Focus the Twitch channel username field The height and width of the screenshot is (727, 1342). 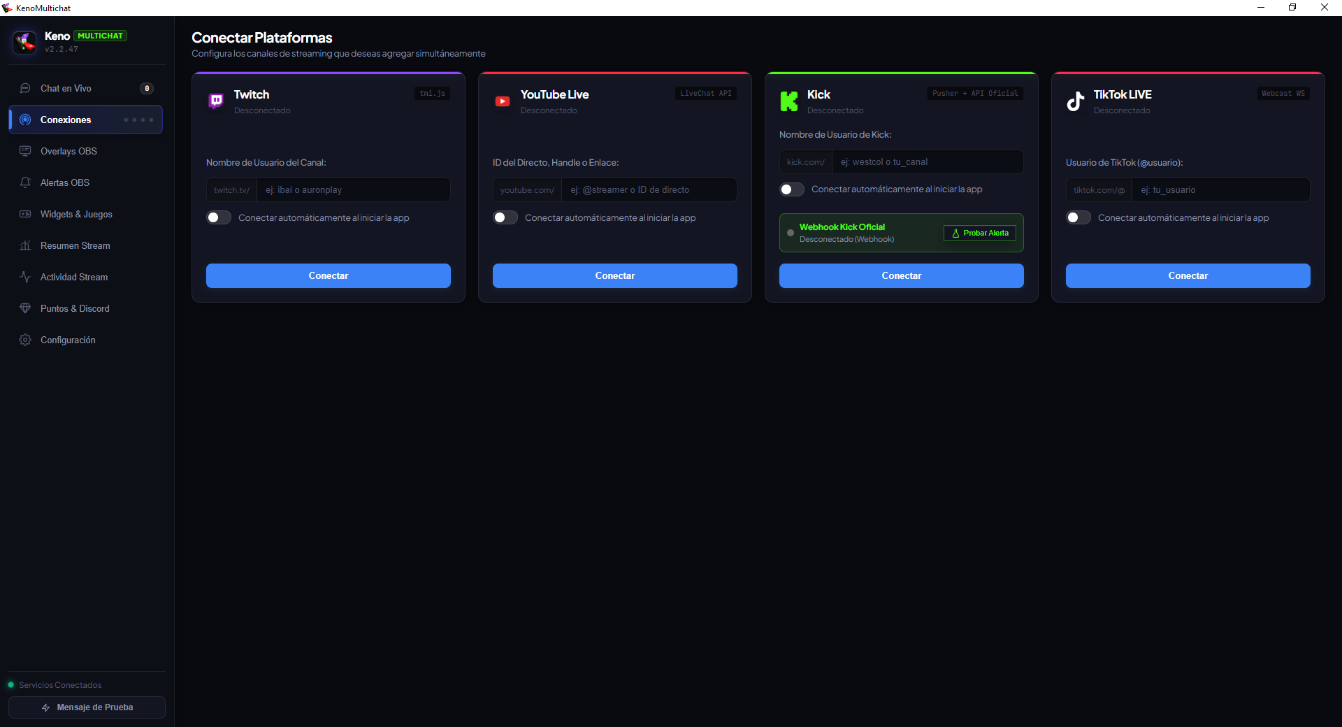pyautogui.click(x=354, y=189)
